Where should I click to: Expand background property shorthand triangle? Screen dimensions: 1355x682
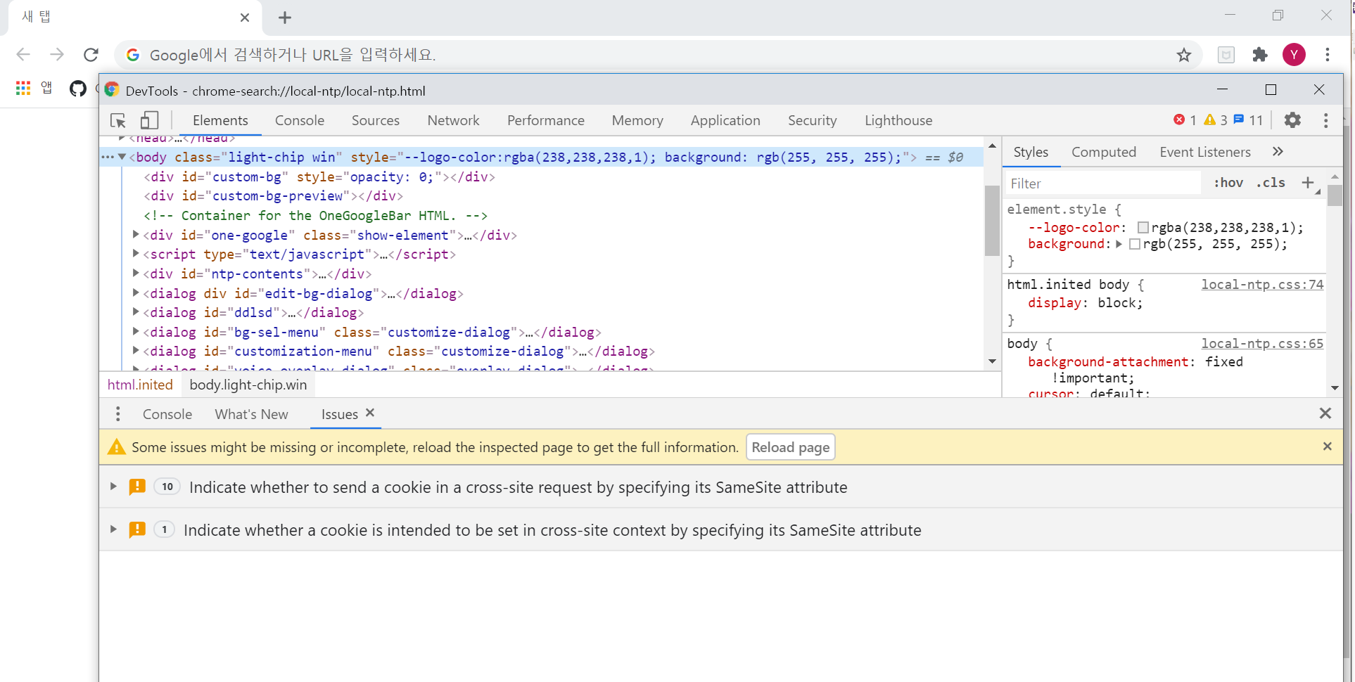(1119, 244)
